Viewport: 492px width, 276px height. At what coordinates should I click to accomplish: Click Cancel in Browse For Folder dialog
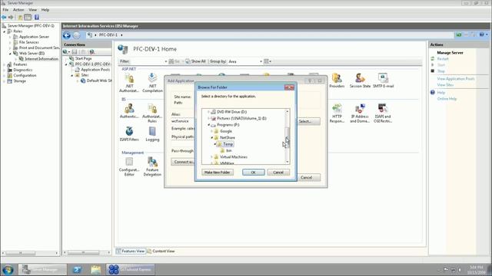[x=278, y=172]
